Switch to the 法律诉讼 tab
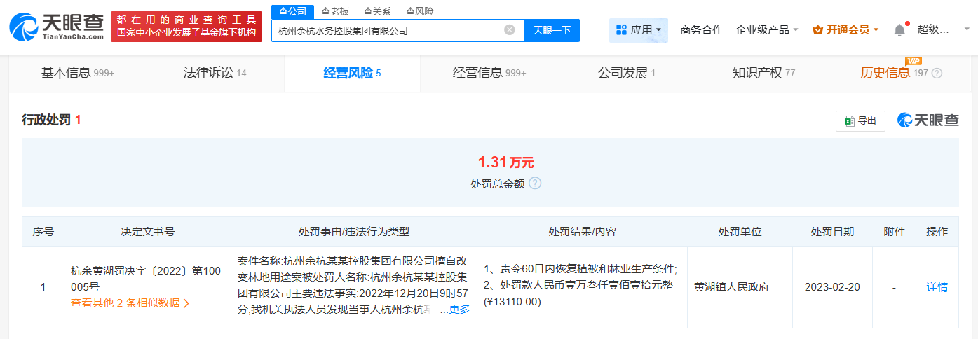The height and width of the screenshot is (339, 978). (x=215, y=73)
